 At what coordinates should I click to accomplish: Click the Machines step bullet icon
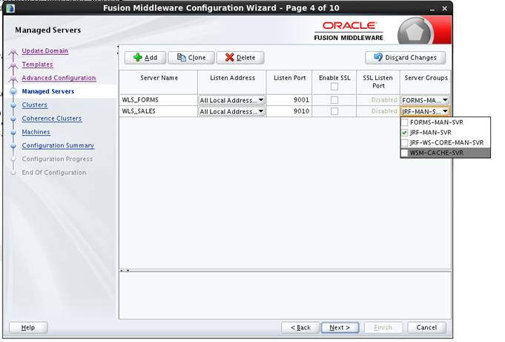(13, 132)
